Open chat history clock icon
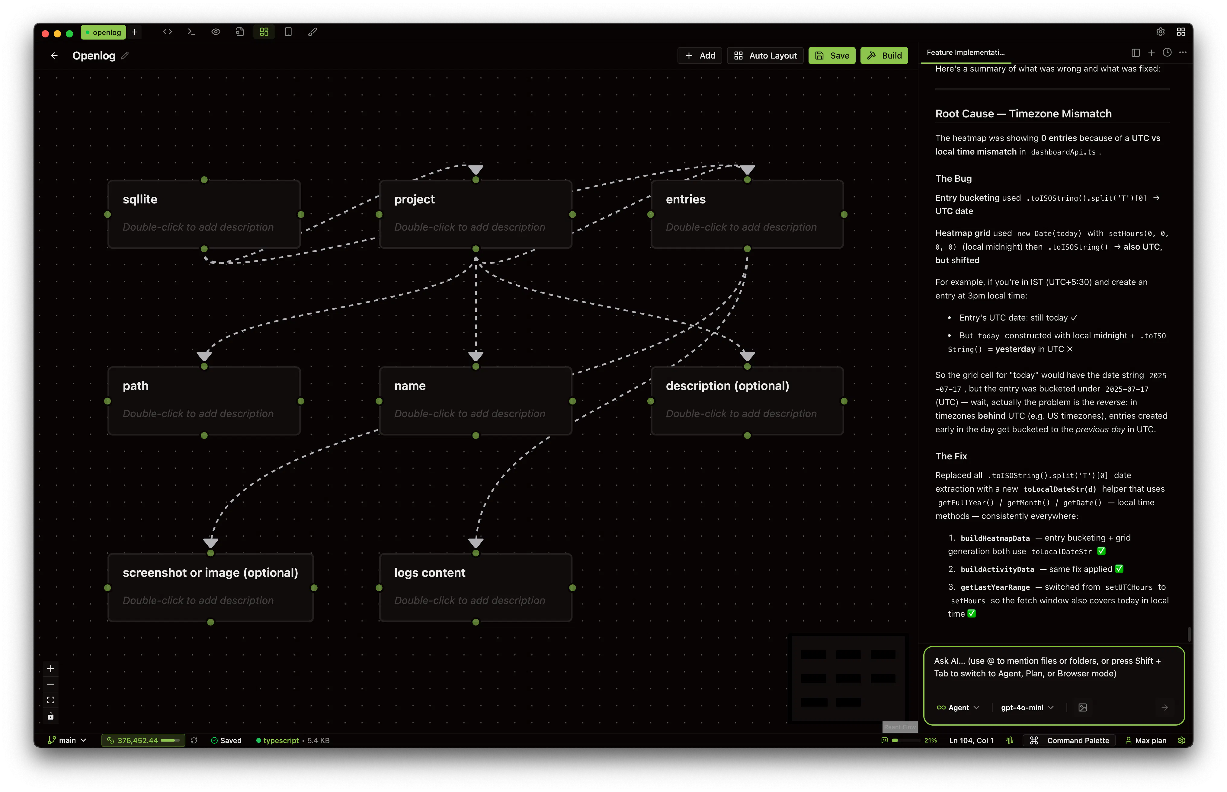The image size is (1227, 792). (1167, 53)
